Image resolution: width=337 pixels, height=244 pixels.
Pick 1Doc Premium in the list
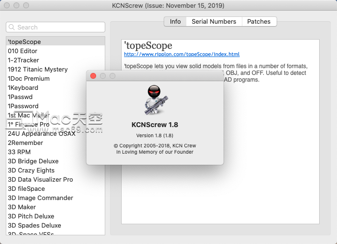coord(56,79)
